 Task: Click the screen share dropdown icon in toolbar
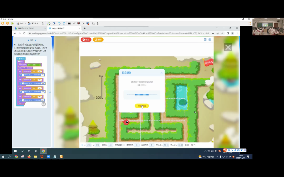coord(54,23)
